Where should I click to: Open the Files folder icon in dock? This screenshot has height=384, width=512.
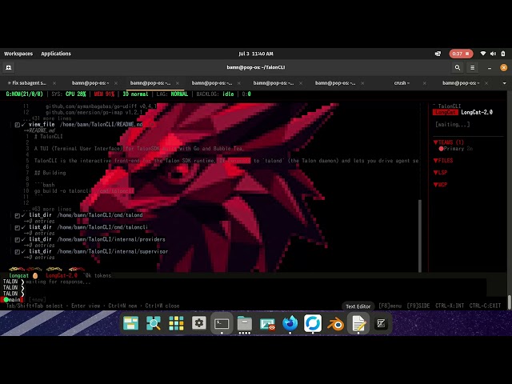pos(244,323)
